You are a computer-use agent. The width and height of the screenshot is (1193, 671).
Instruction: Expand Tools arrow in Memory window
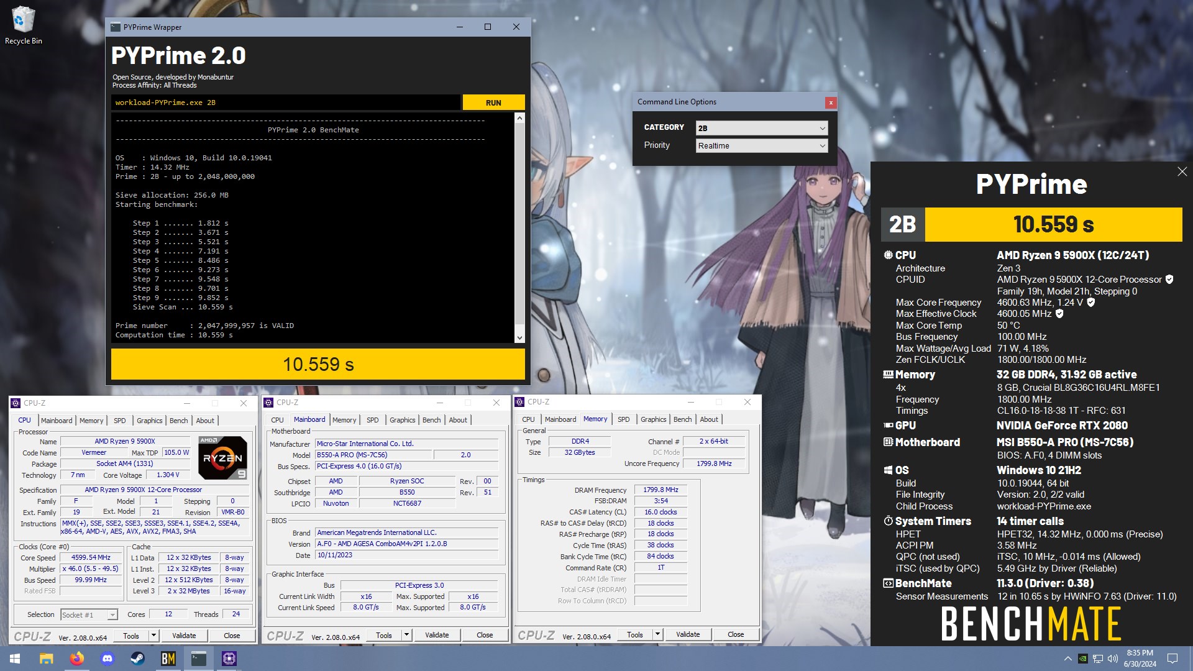657,634
